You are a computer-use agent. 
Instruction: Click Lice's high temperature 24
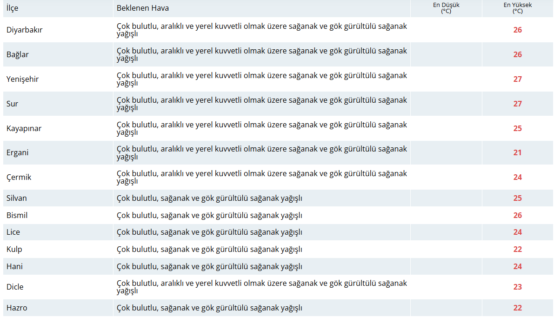pos(518,232)
